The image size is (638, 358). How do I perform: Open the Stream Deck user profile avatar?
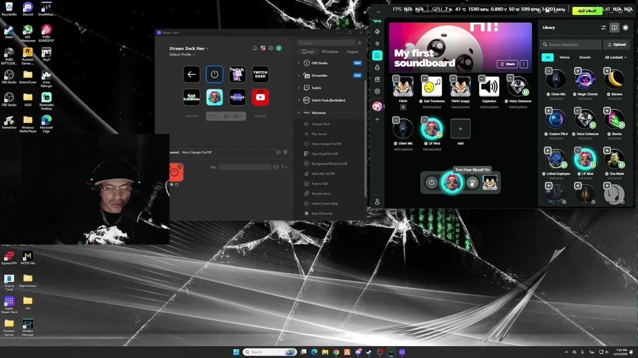[279, 48]
